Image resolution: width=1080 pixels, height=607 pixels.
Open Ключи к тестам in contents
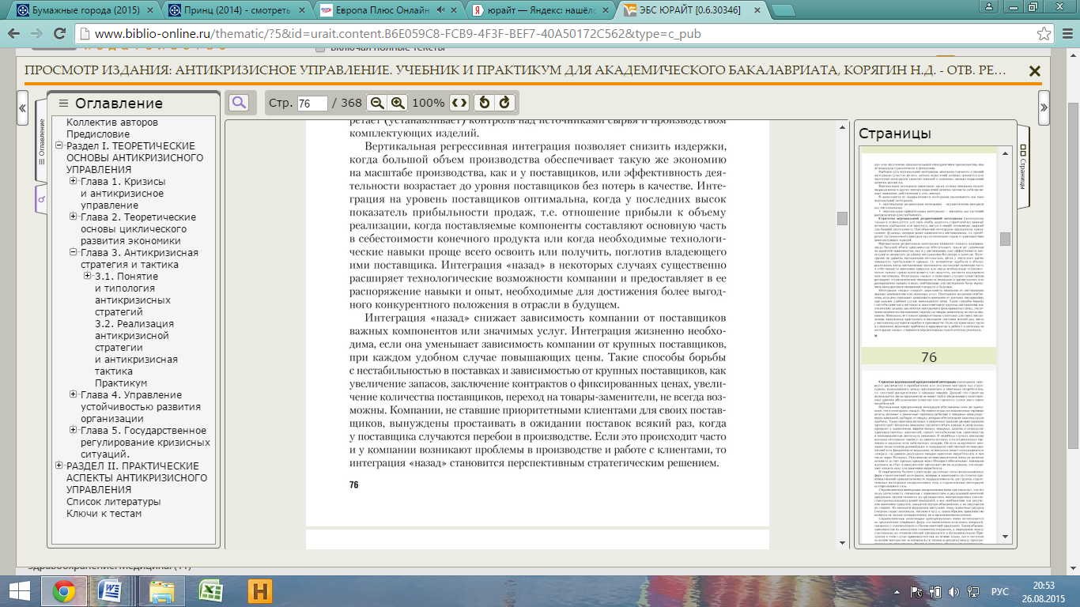[x=104, y=514]
